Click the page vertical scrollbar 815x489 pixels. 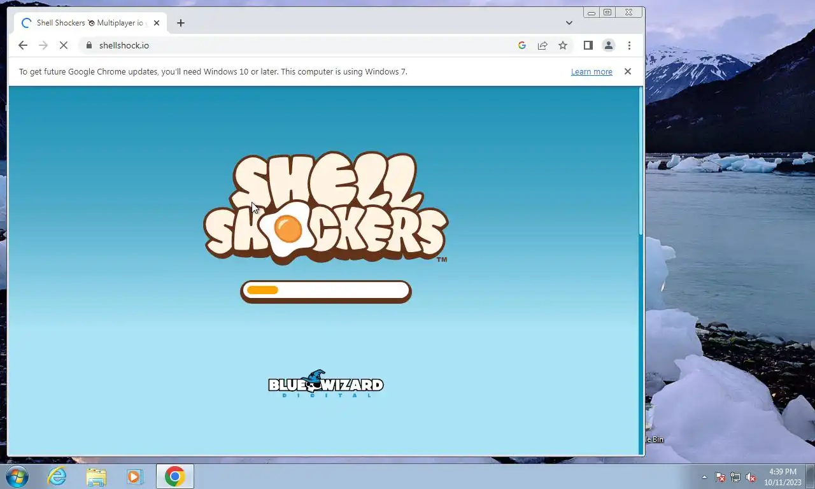[641, 271]
